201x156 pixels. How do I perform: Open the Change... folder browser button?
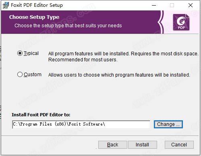tap(168, 124)
